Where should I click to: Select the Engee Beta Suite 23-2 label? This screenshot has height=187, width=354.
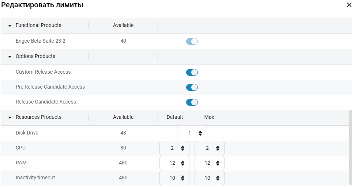pyautogui.click(x=41, y=41)
